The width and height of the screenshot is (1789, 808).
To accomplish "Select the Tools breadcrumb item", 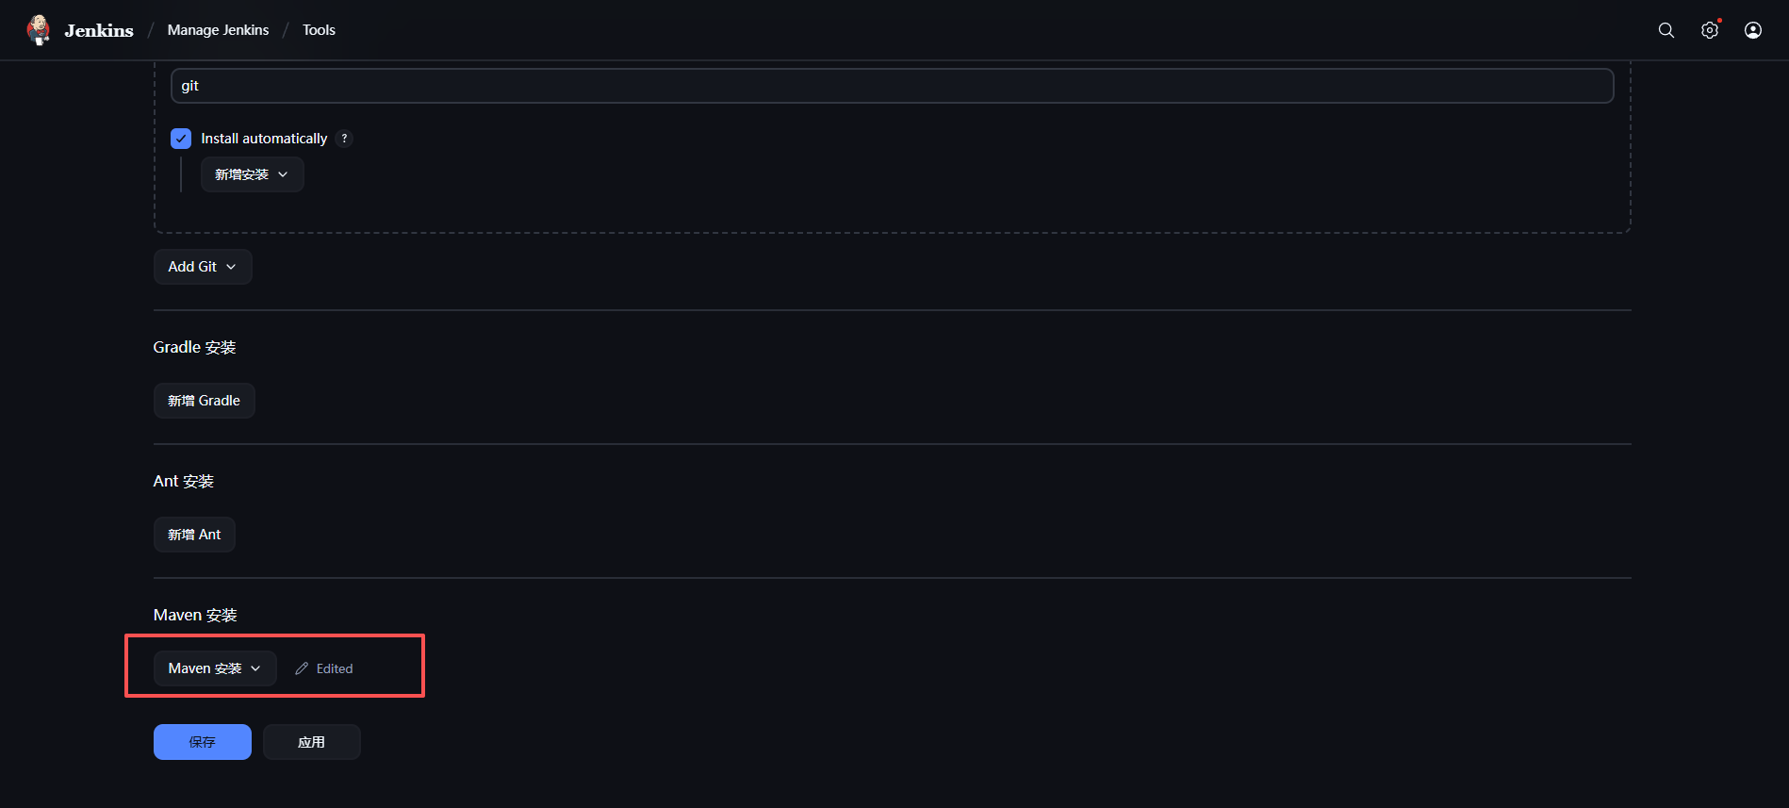I will pyautogui.click(x=319, y=30).
